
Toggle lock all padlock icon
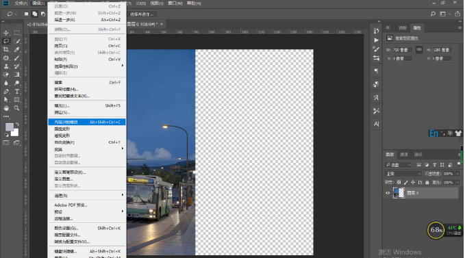point(427,182)
